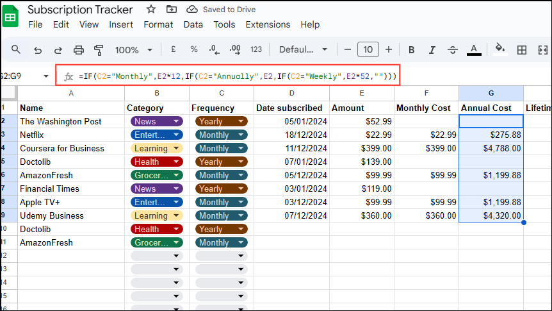
Task: Click the $275.88 annual cost cell
Action: (x=491, y=135)
